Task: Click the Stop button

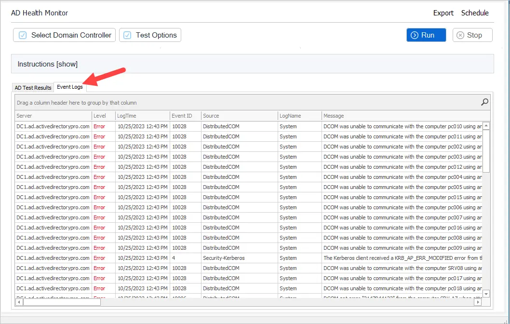Action: click(x=472, y=35)
